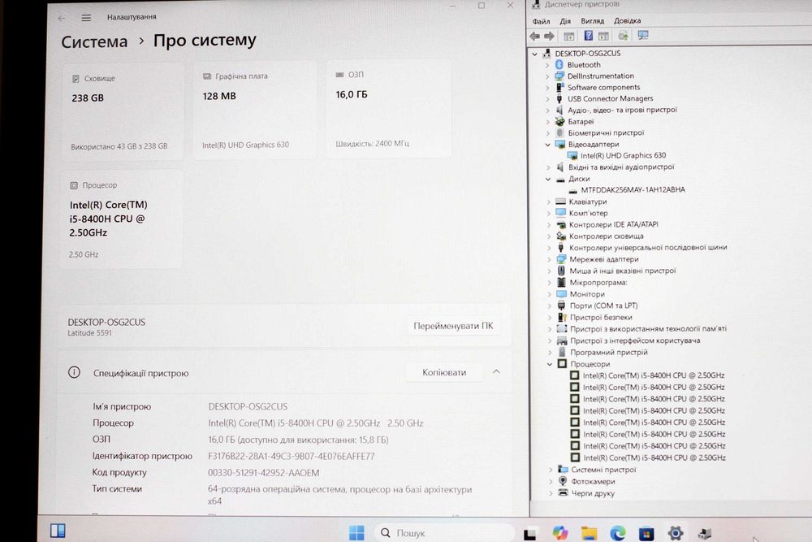Select the Черги друку category
The width and height of the screenshot is (812, 542).
[593, 494]
